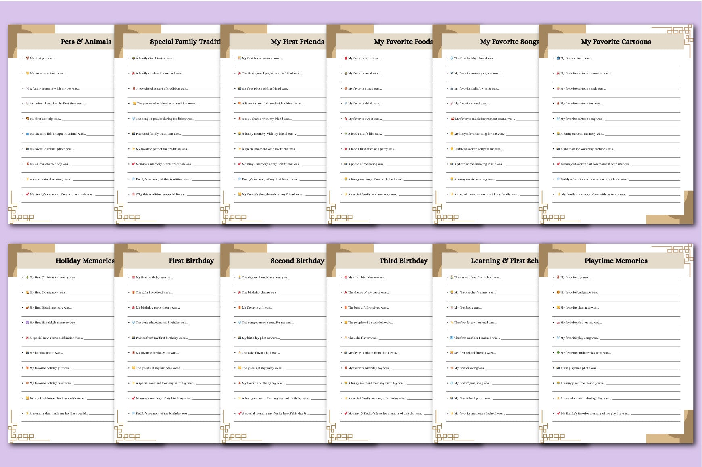The height and width of the screenshot is (467, 702).
Task: Click 'My favorite fish or aquatic animal was...'
Action: click(58, 134)
